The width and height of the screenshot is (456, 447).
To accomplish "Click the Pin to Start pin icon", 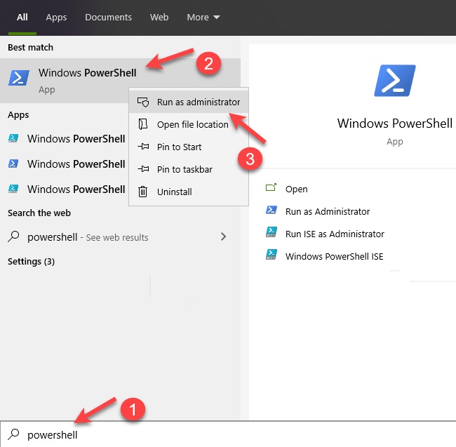I will 143,146.
